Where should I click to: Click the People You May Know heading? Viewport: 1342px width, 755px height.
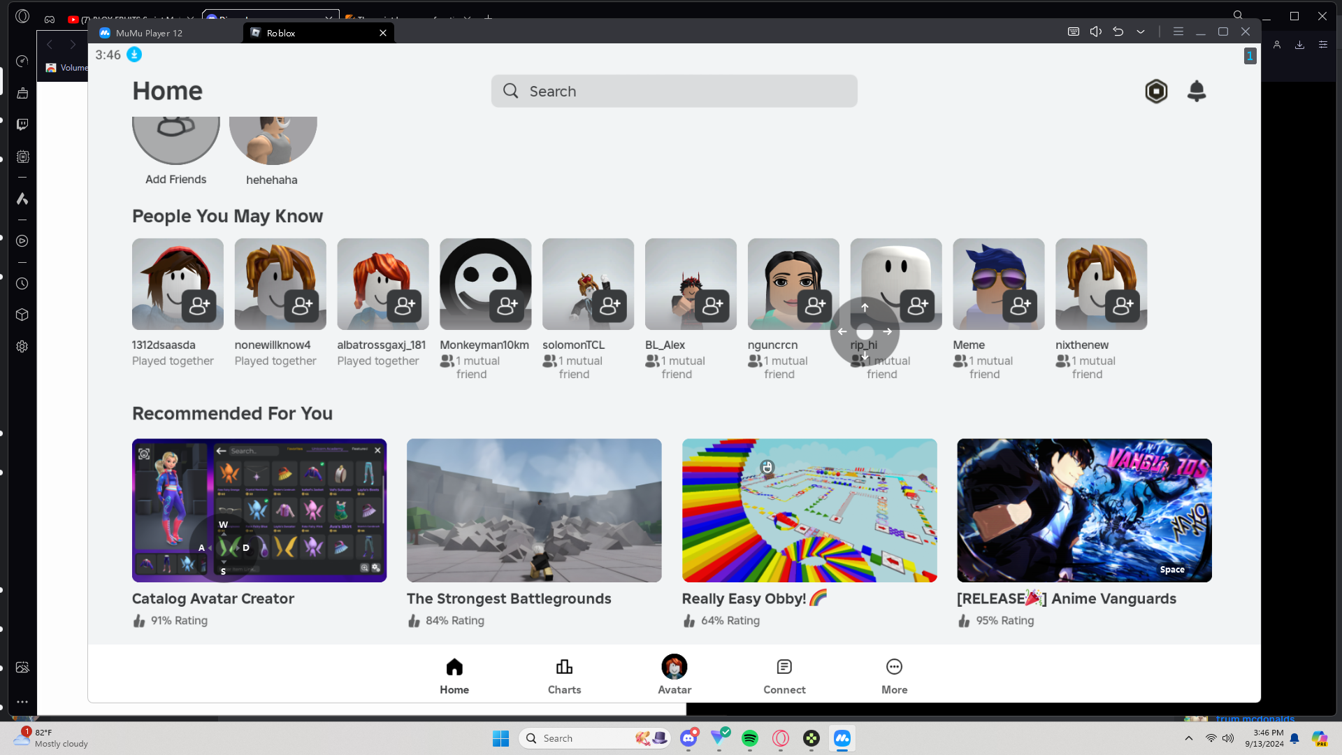click(227, 216)
